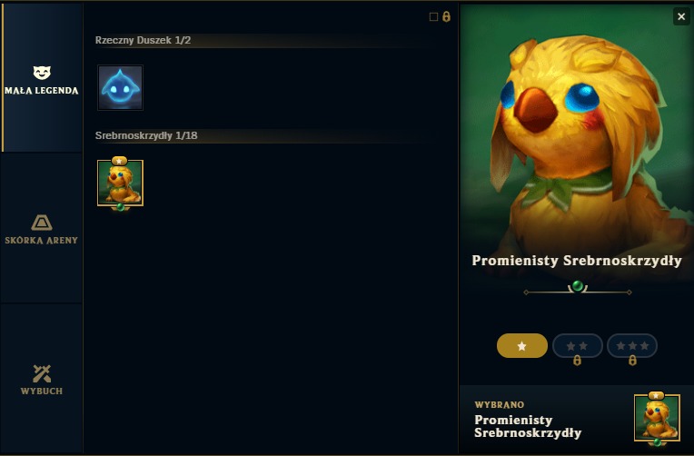This screenshot has height=456, width=694.
Task: Click the star badge atop the grid thumbnail
Action: pos(120,161)
